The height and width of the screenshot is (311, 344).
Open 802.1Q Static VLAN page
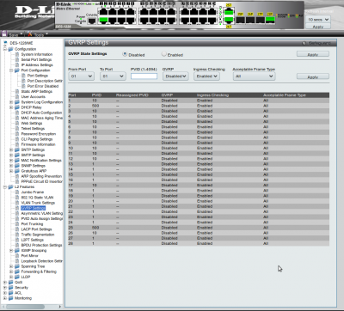[37, 198]
